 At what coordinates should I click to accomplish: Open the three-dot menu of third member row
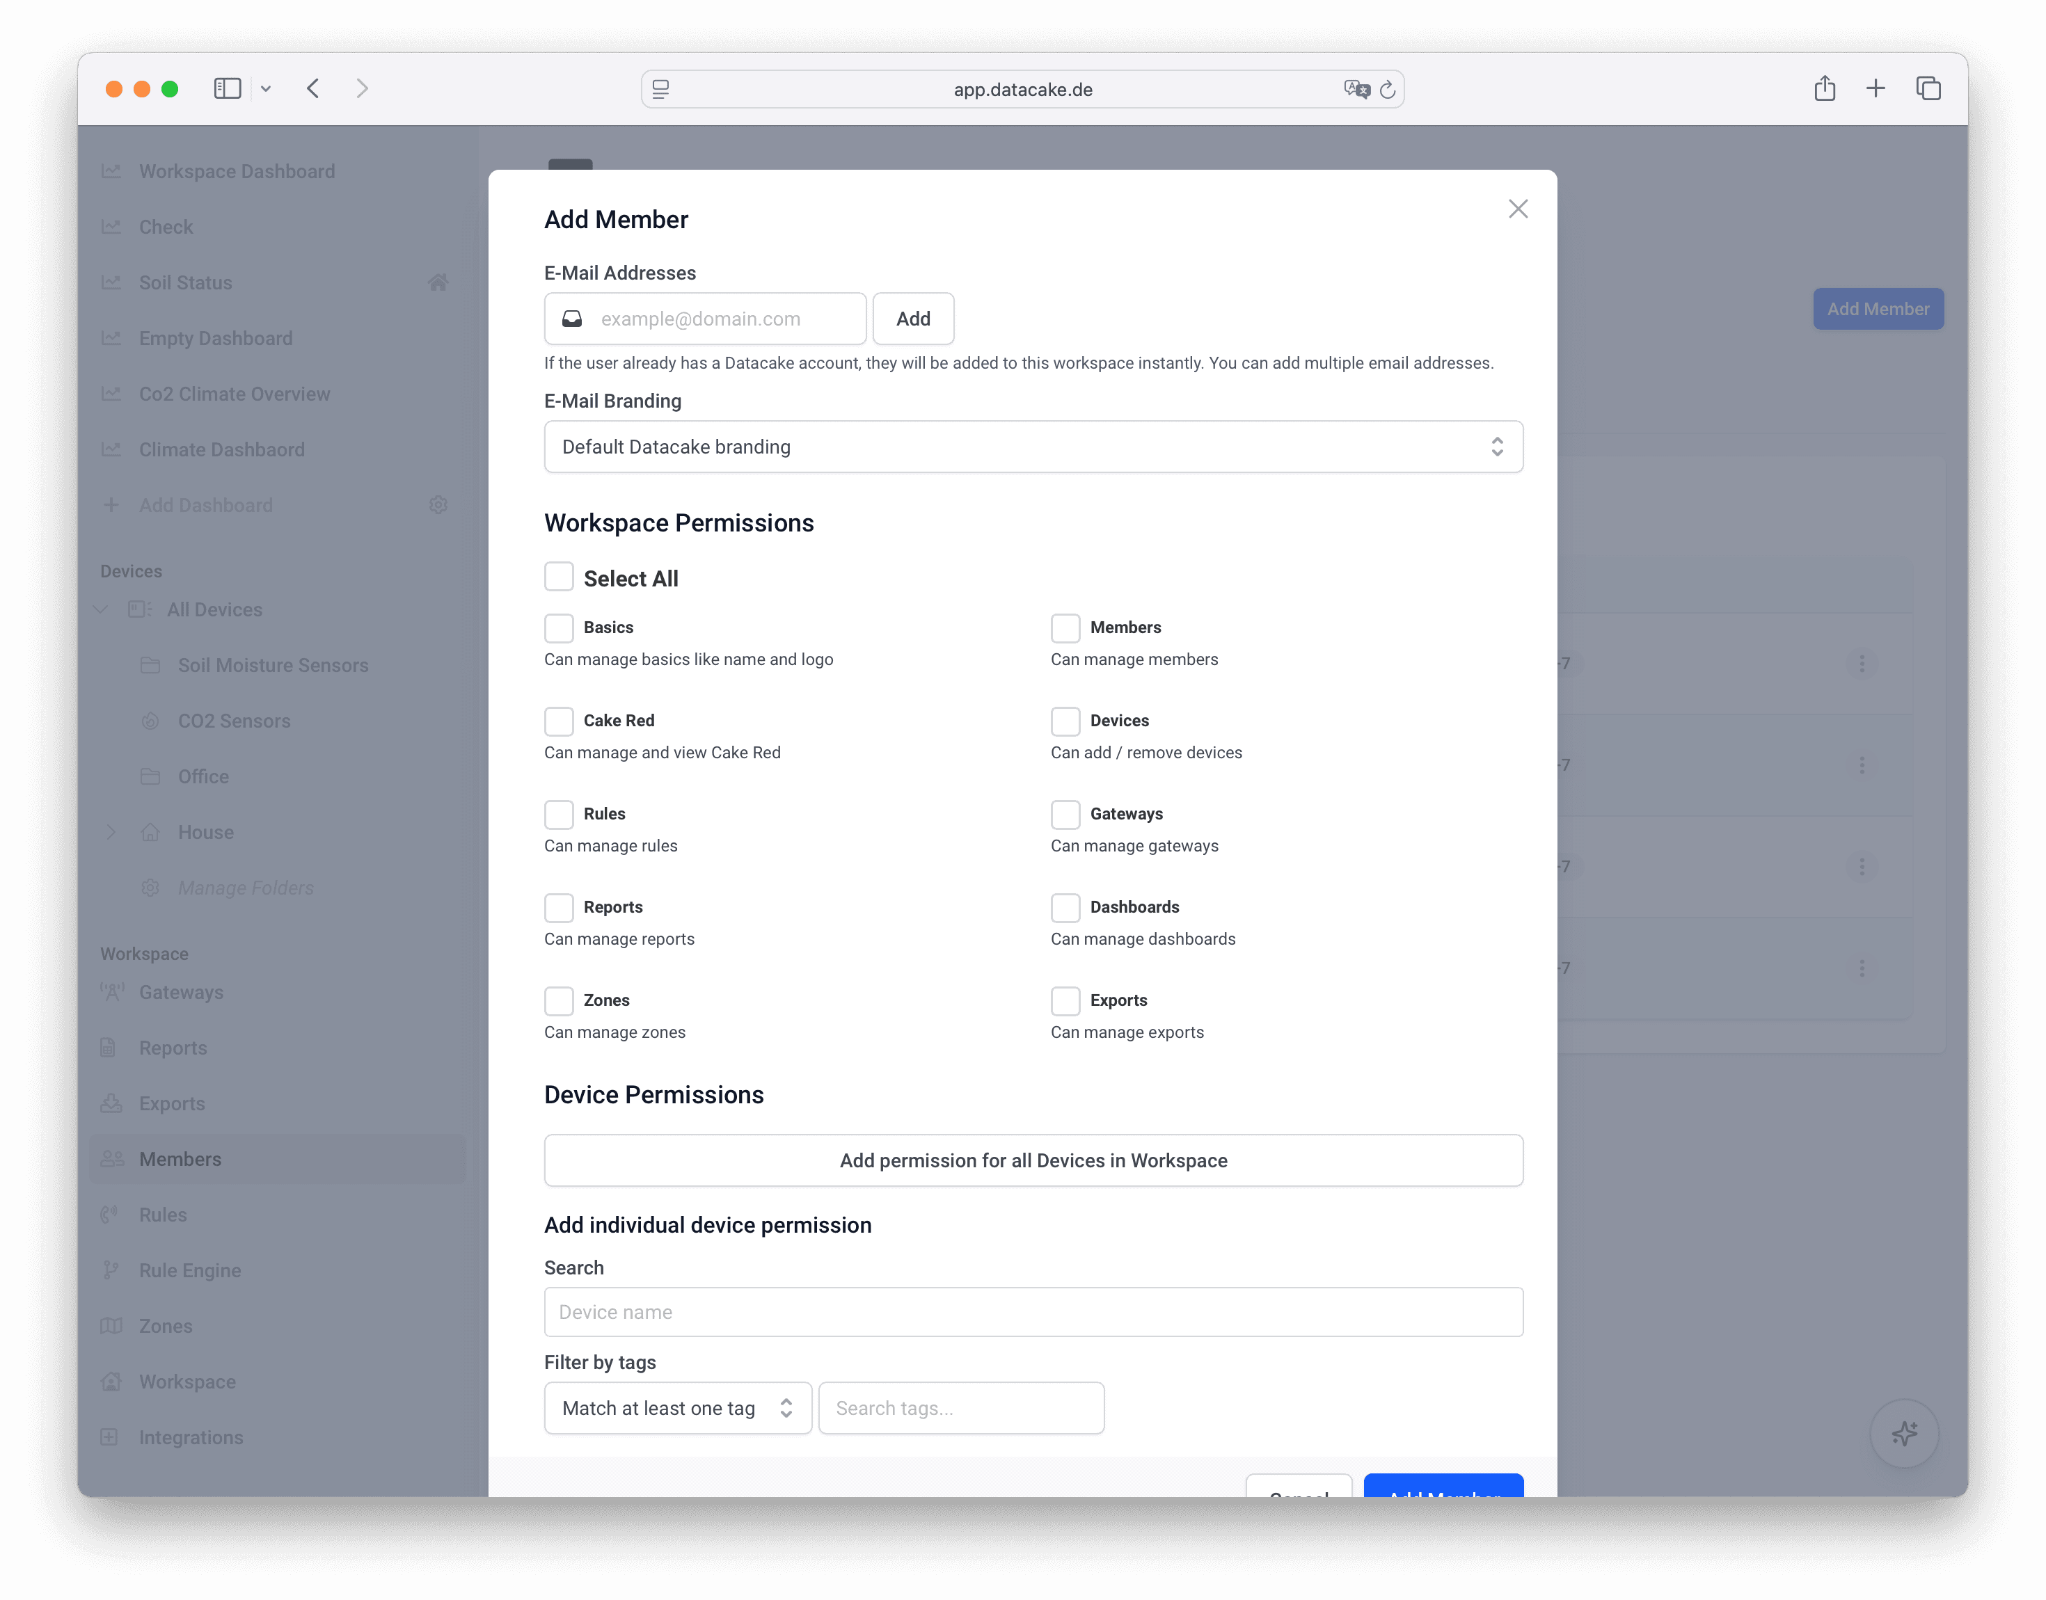click(x=1862, y=867)
